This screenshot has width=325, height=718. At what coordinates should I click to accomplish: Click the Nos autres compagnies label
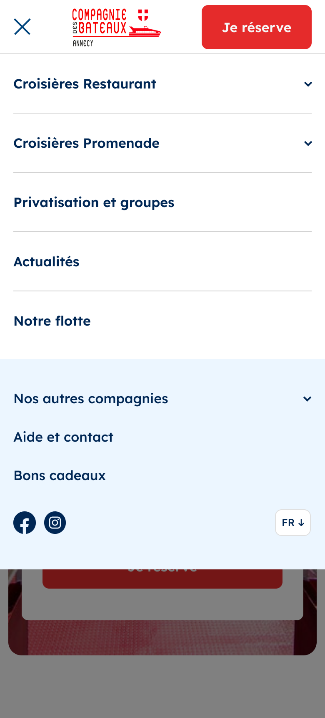pyautogui.click(x=91, y=399)
